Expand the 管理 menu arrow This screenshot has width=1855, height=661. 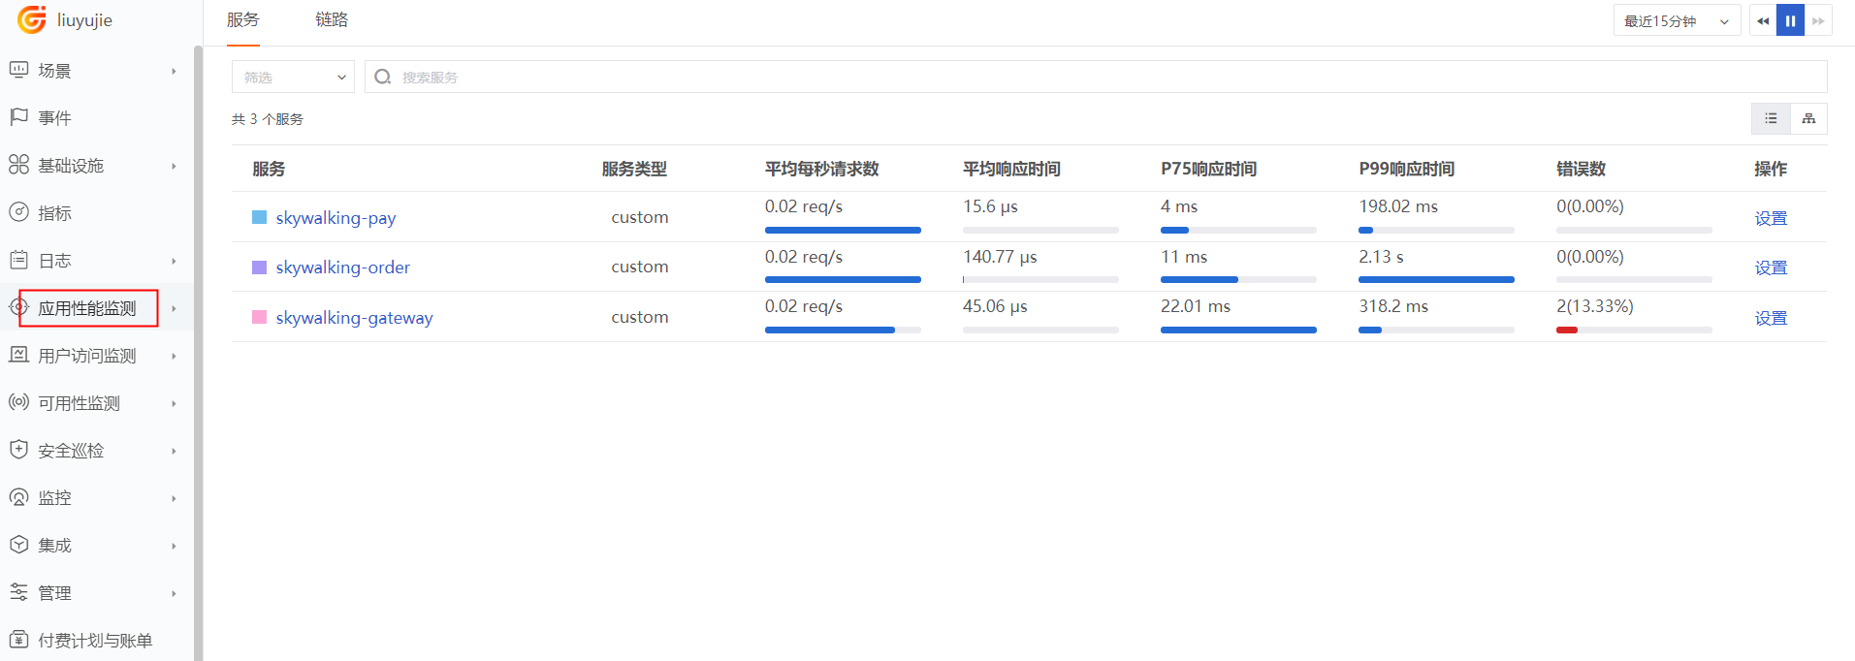tap(174, 593)
